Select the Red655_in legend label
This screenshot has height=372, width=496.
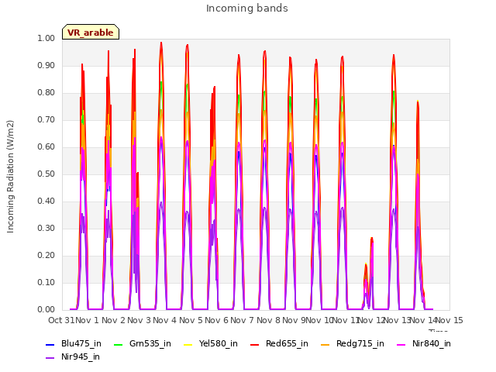(x=287, y=344)
